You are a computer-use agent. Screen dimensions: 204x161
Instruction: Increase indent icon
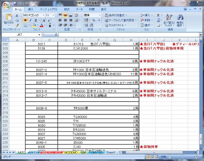click(65, 25)
